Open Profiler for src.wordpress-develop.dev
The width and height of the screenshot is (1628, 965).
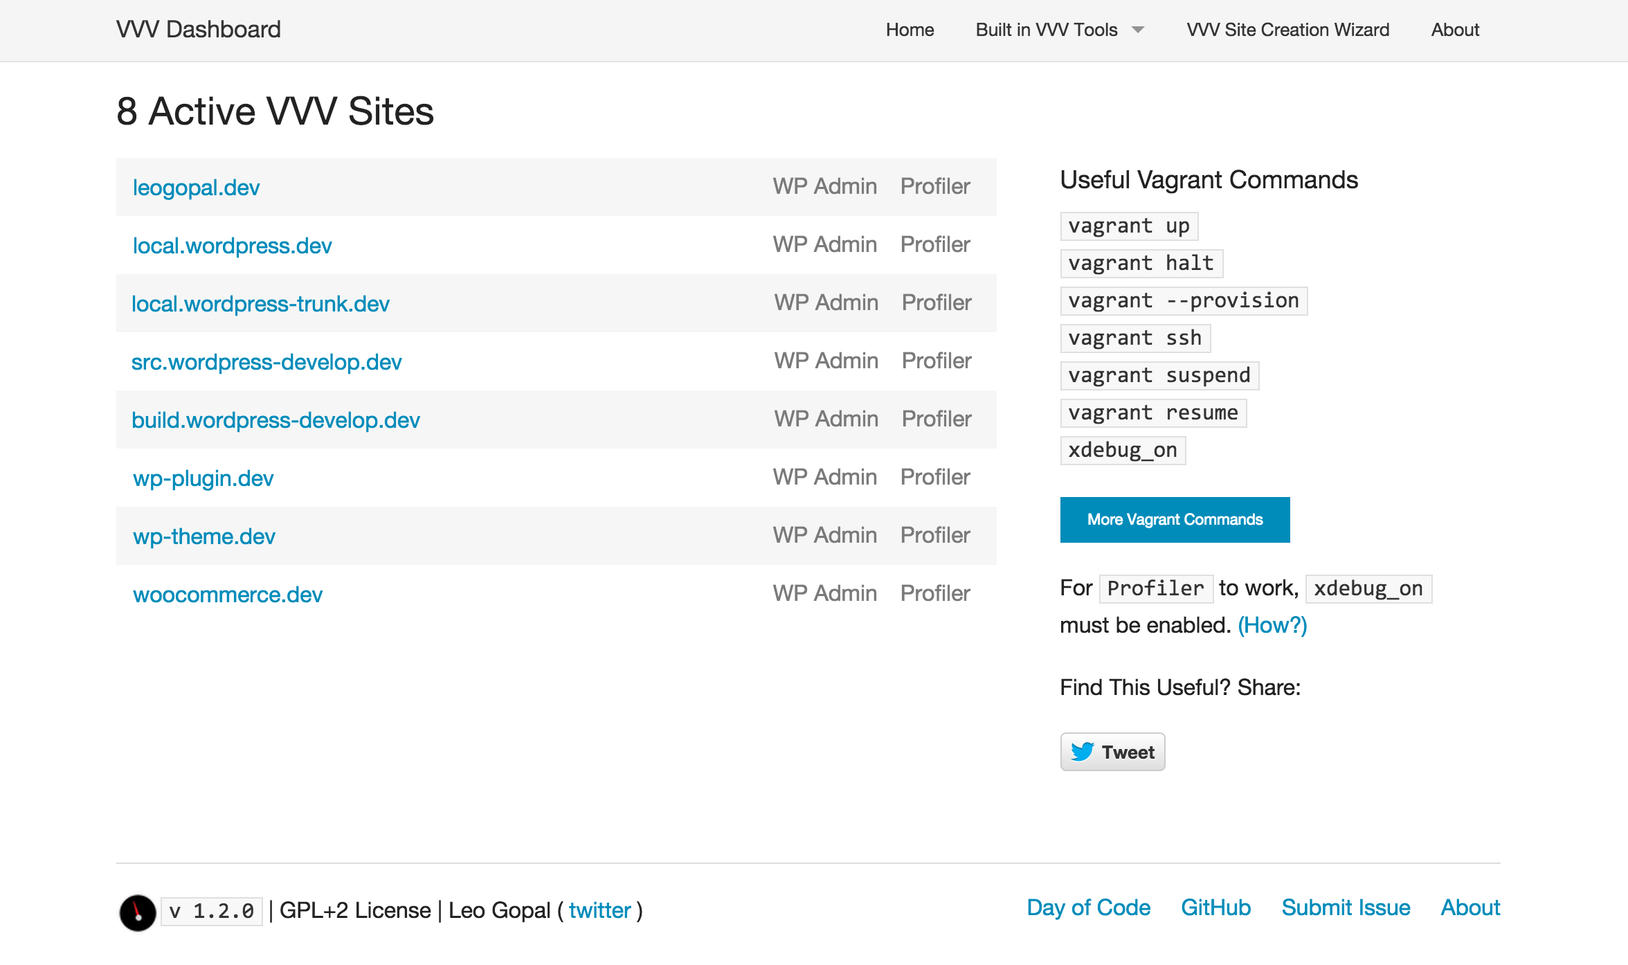point(937,361)
